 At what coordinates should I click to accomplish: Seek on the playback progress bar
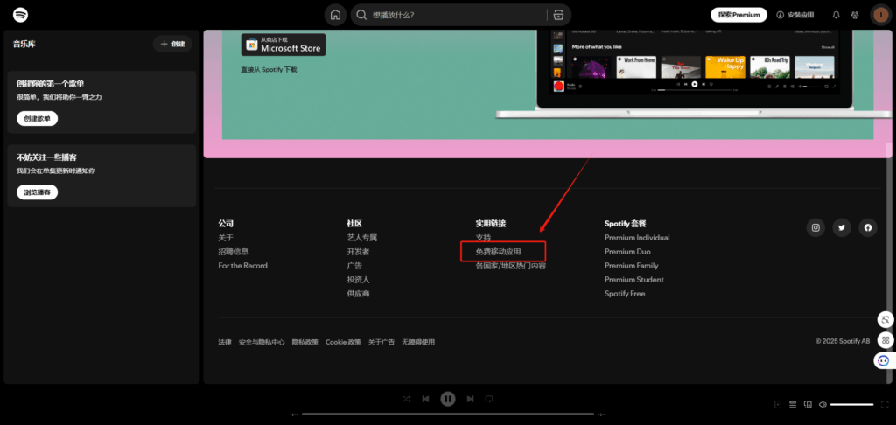pos(448,414)
